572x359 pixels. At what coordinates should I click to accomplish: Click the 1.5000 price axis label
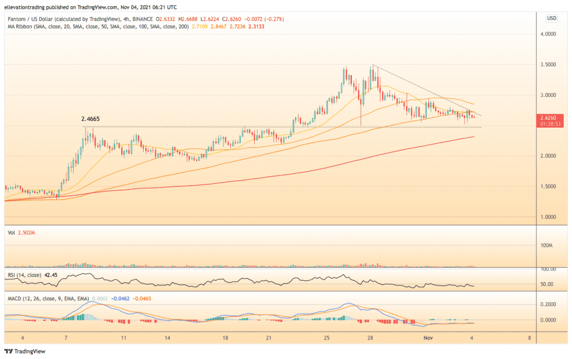tap(548, 186)
